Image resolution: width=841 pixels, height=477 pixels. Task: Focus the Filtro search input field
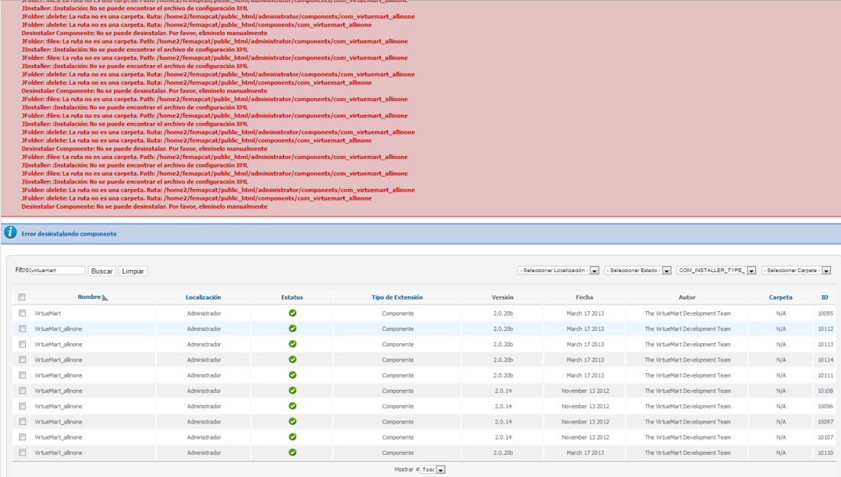(57, 271)
